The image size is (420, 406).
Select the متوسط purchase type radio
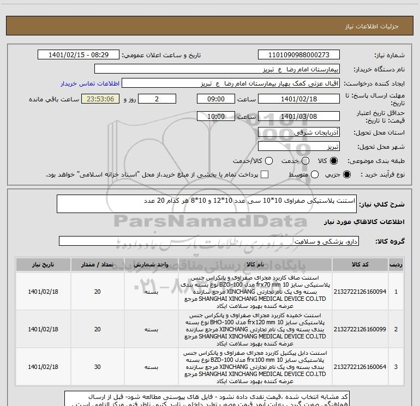(x=315, y=174)
